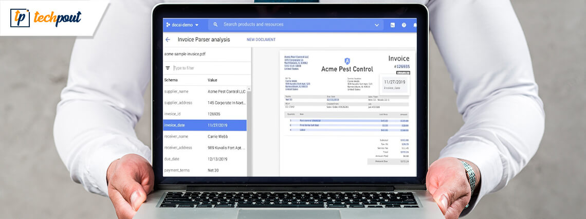This screenshot has width=586, height=219.
Task: Expand the search bar dropdown chevron
Action: (x=377, y=25)
